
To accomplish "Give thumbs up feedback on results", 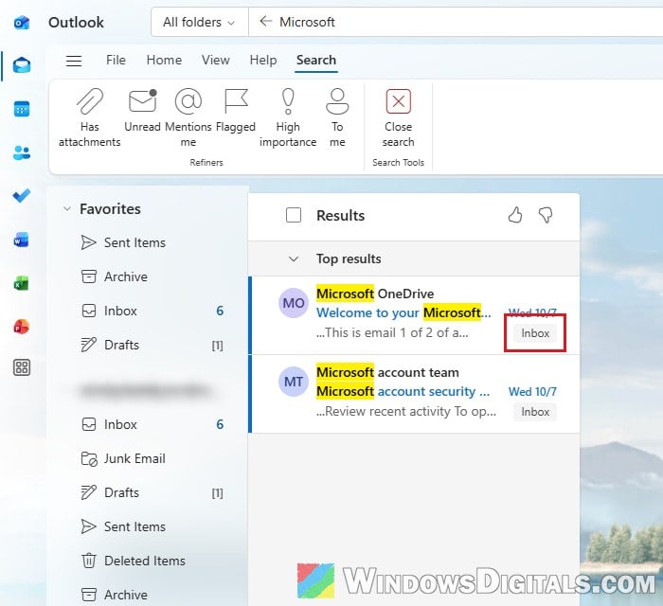I will coord(515,215).
